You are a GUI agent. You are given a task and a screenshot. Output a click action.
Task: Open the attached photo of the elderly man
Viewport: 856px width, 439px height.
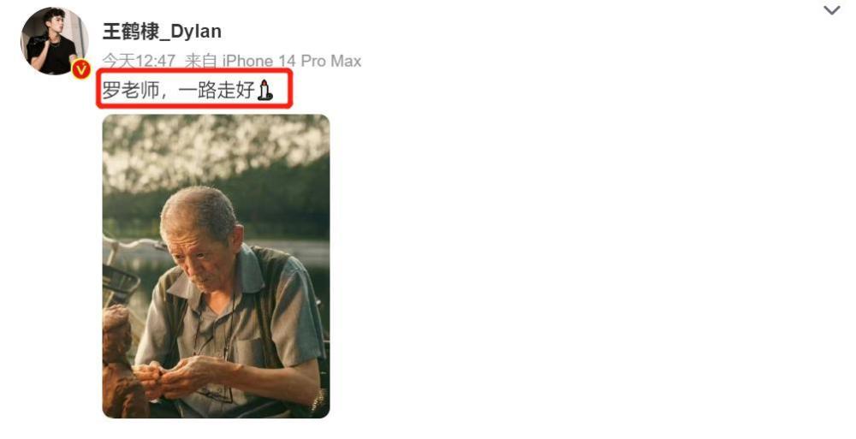click(x=217, y=266)
